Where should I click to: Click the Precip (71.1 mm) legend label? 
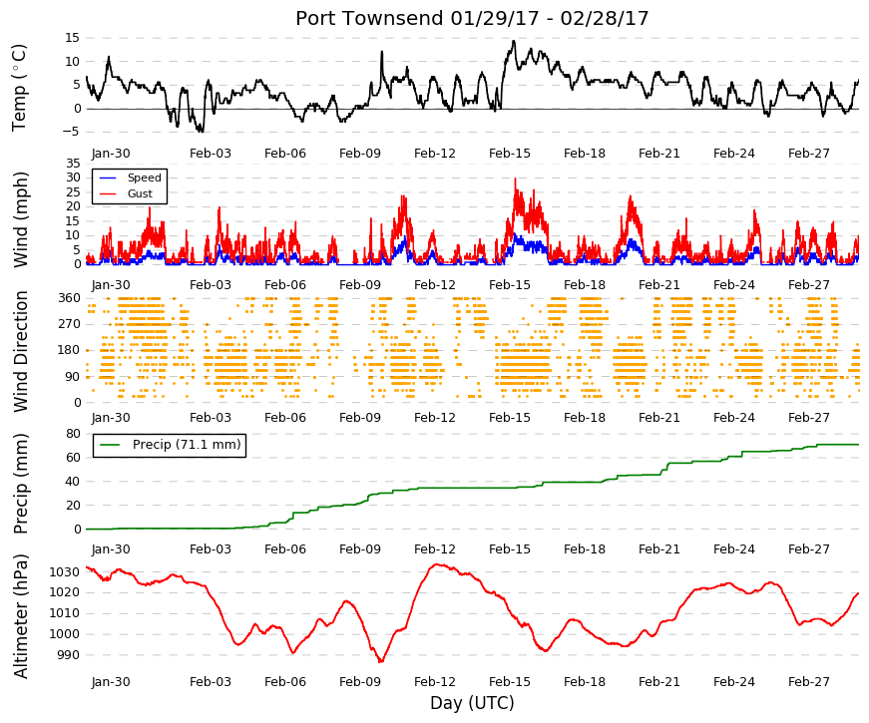click(187, 445)
